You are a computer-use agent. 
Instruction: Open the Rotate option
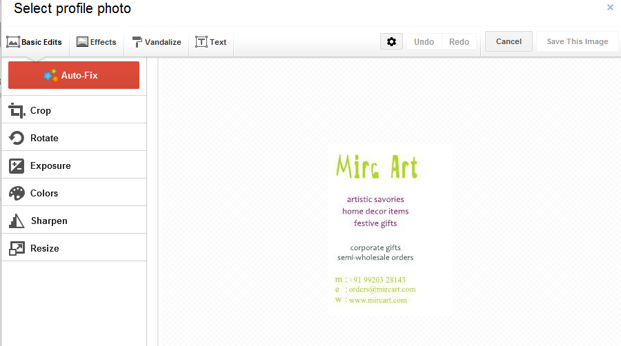74,137
